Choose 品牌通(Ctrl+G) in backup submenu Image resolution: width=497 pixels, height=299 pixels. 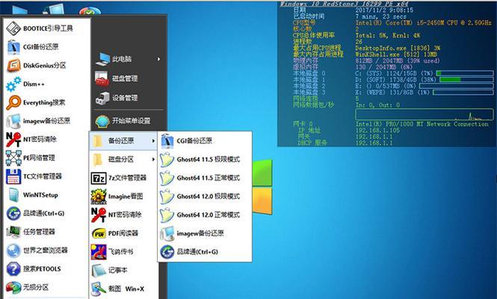click(205, 252)
